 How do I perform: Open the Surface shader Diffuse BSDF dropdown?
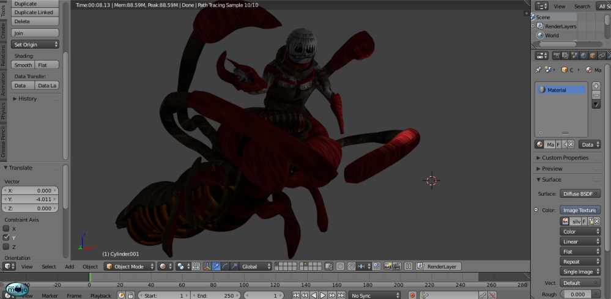[x=580, y=194]
